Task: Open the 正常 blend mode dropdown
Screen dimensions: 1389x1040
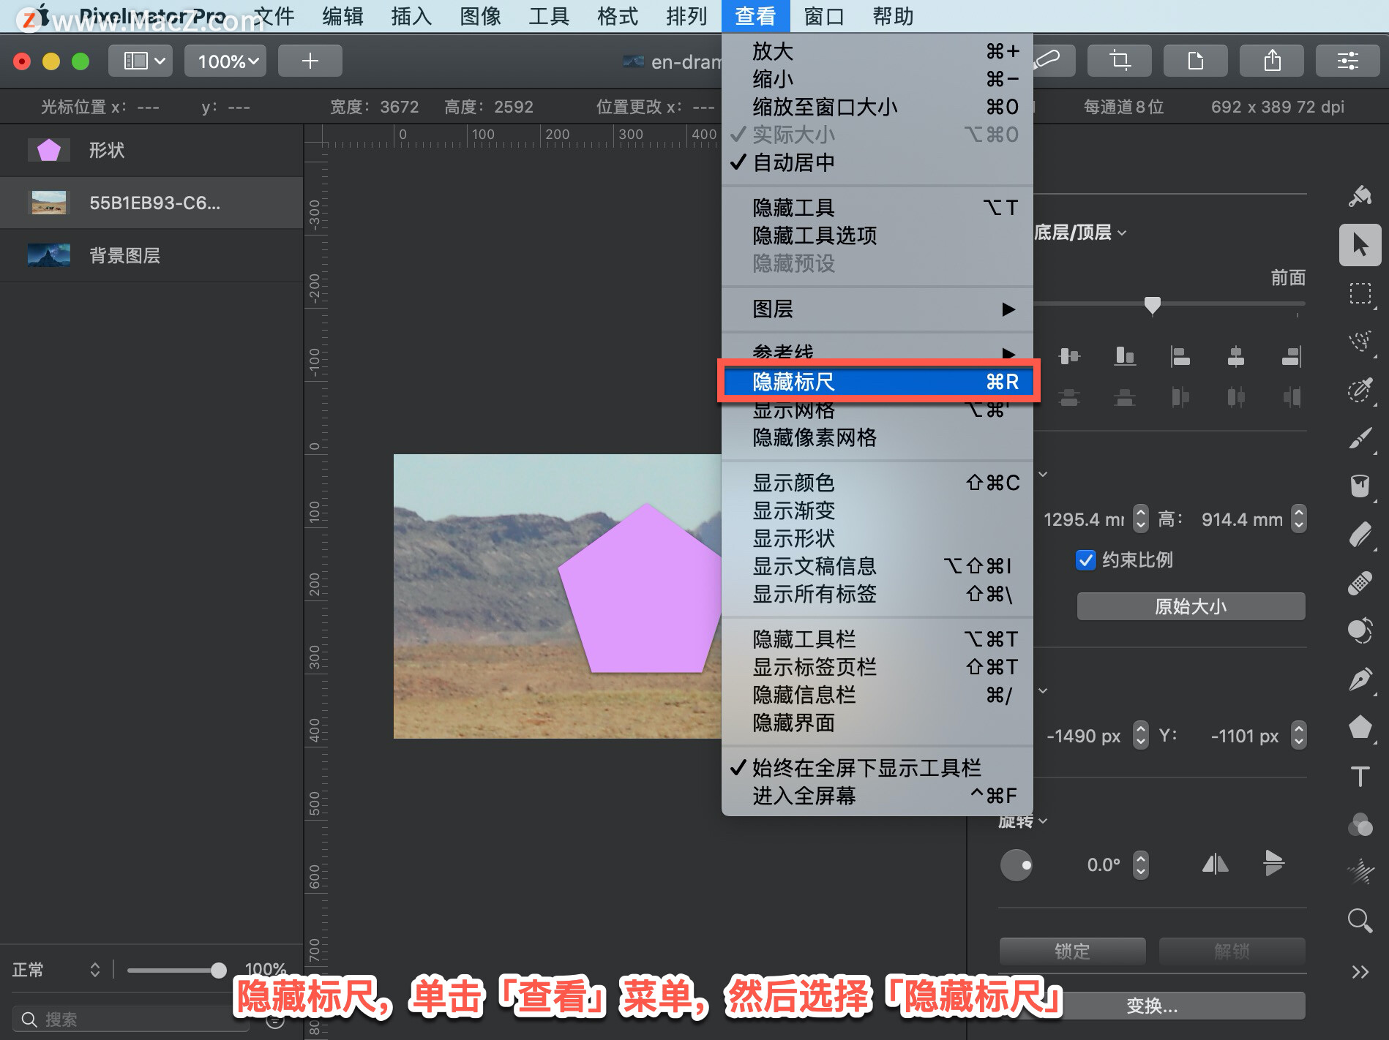Action: pyautogui.click(x=56, y=970)
